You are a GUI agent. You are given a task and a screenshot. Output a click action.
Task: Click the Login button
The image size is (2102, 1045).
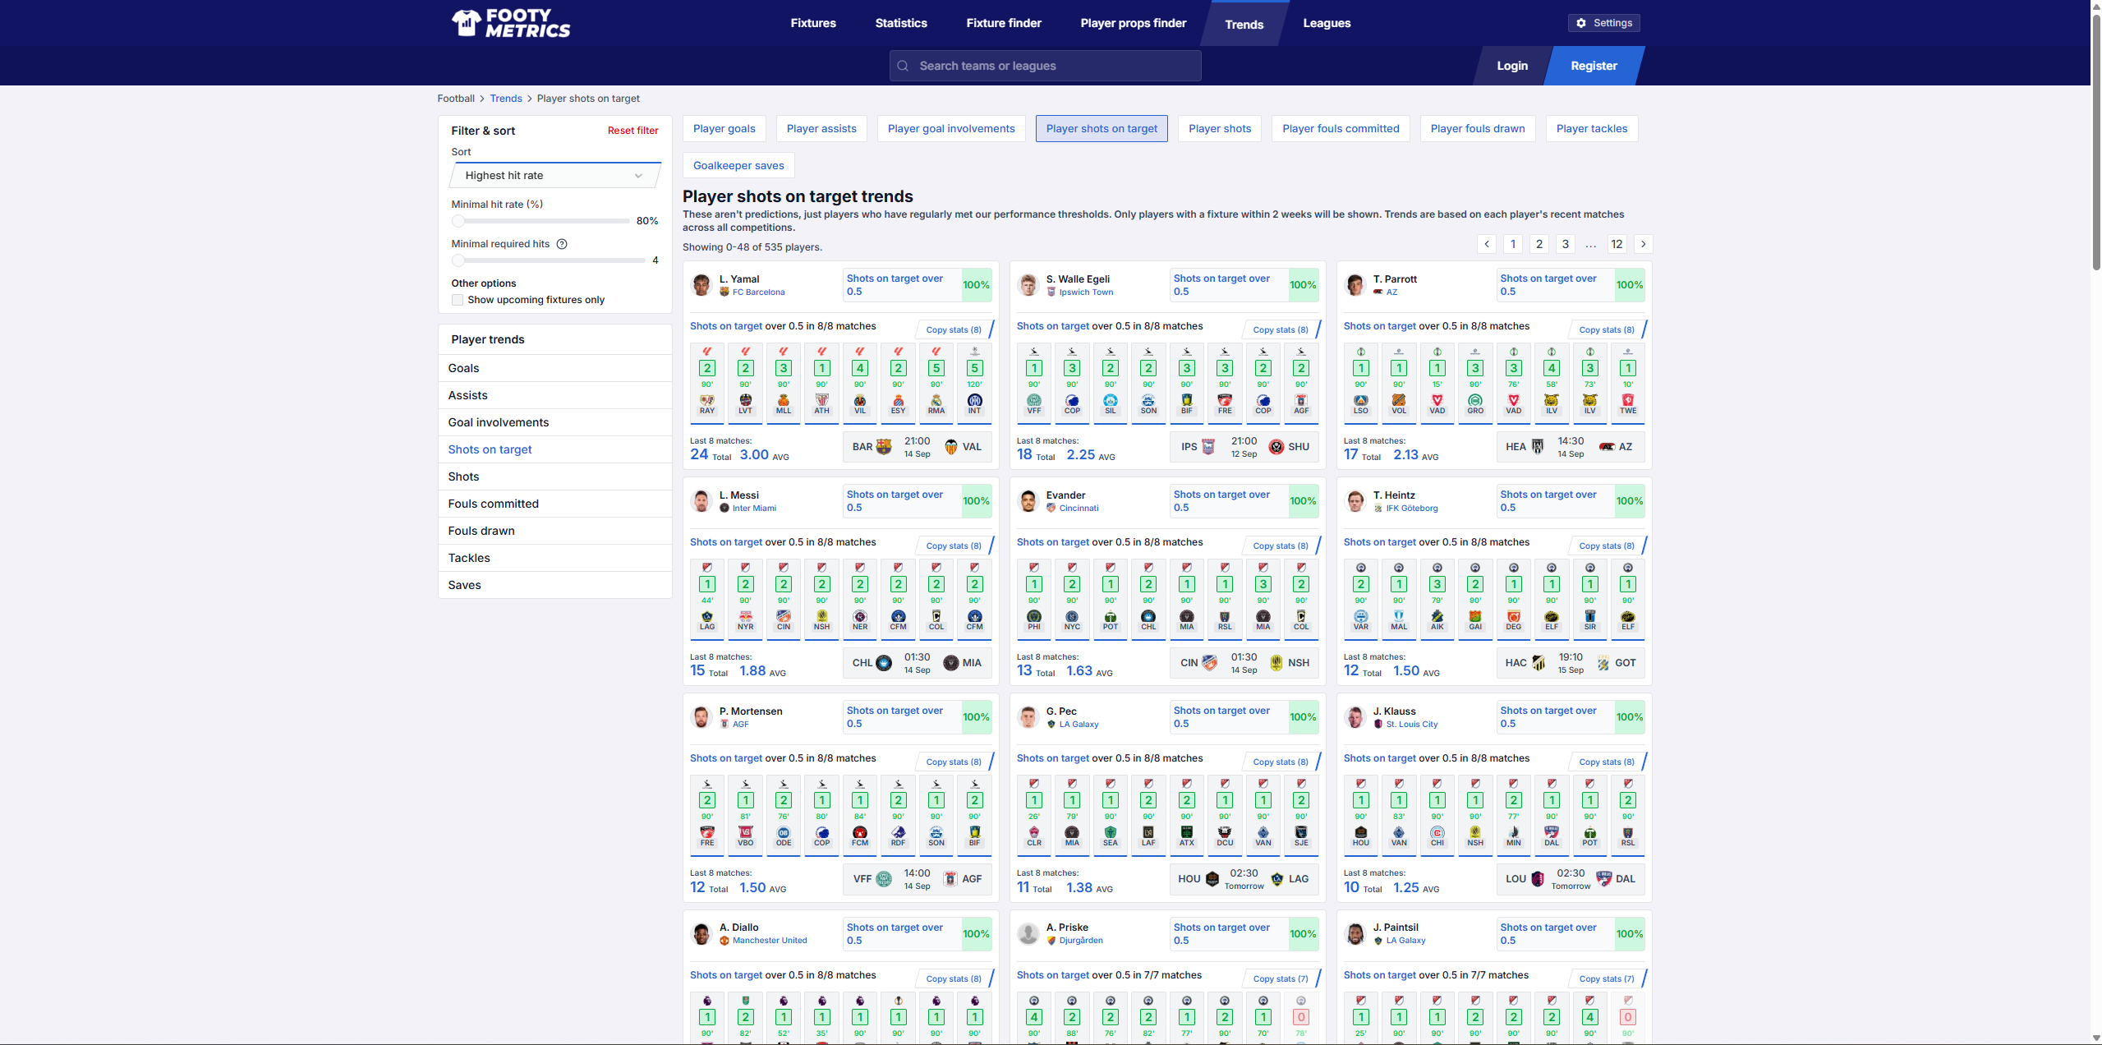[1512, 66]
